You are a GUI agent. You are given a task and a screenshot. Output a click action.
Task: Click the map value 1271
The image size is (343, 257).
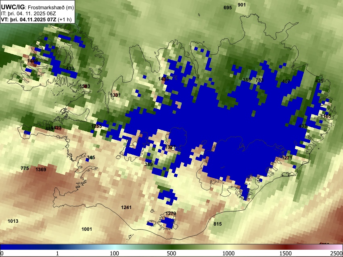click(287, 158)
